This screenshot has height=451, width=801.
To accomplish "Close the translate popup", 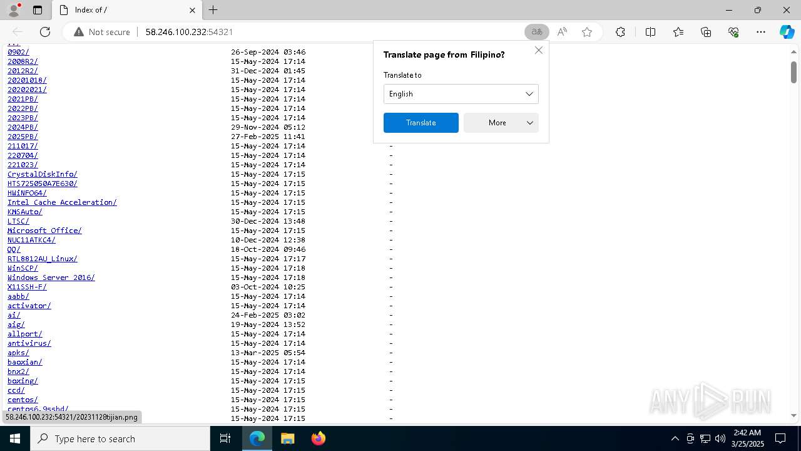I will pos(538,50).
